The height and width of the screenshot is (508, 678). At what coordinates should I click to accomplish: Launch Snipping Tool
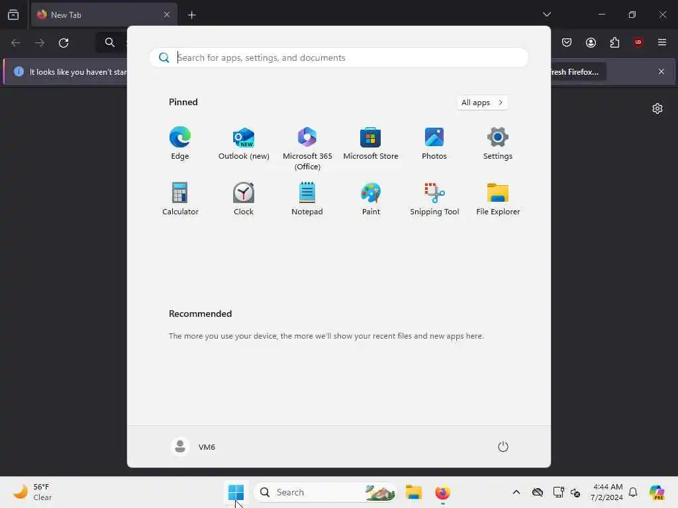click(x=434, y=199)
